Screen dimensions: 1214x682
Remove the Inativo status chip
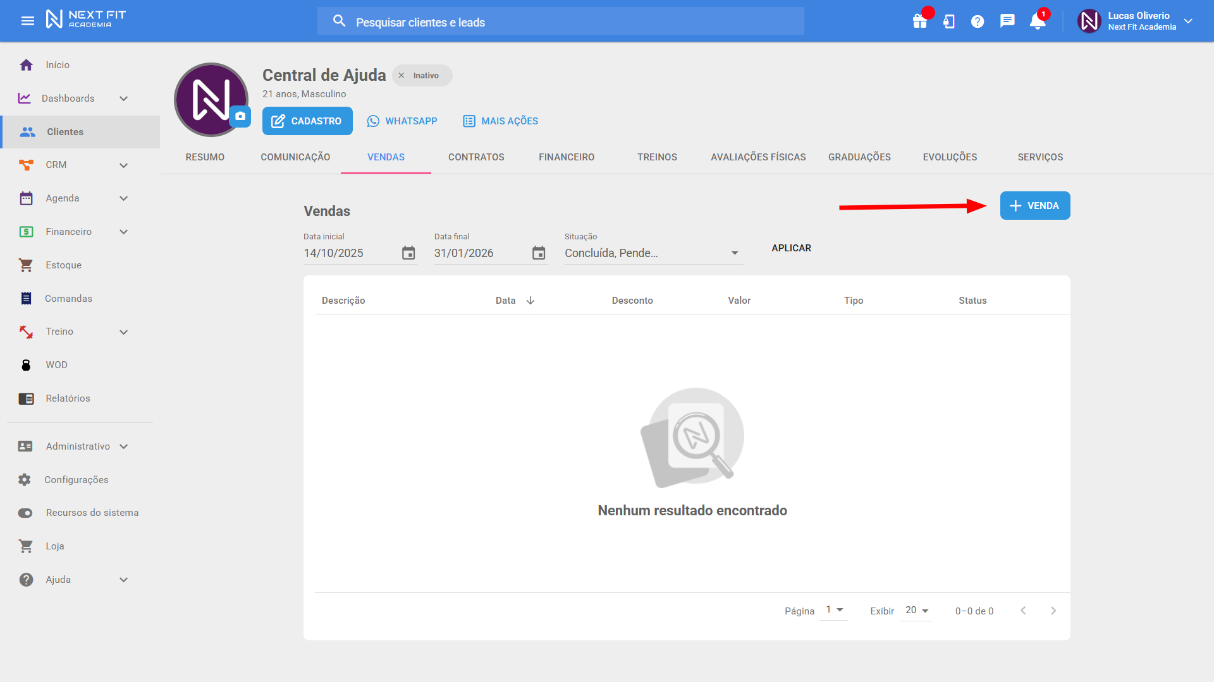click(402, 76)
